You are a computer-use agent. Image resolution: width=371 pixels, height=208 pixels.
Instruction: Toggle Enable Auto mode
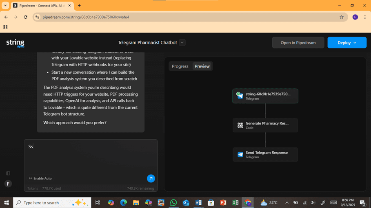point(40,178)
